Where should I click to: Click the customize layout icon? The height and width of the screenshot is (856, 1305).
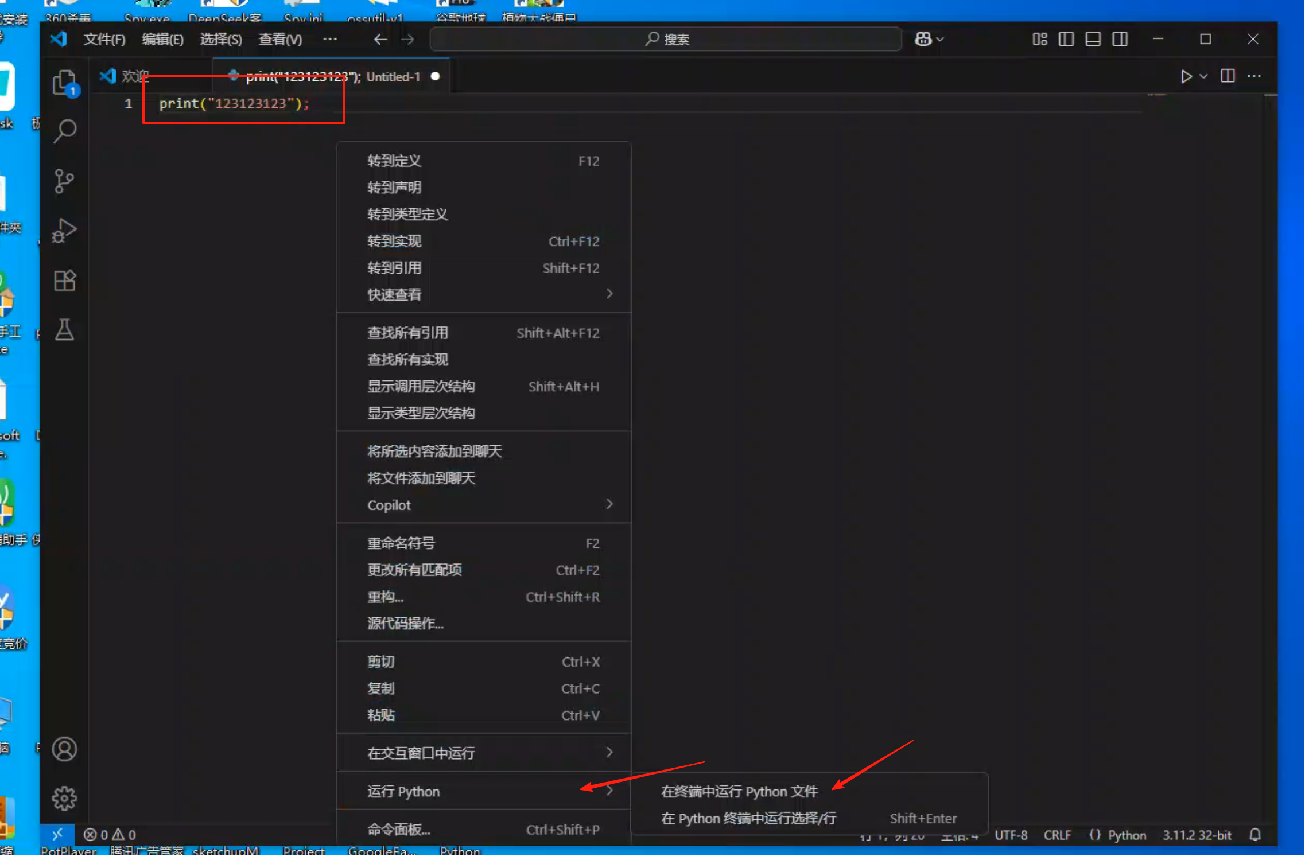coord(1040,39)
